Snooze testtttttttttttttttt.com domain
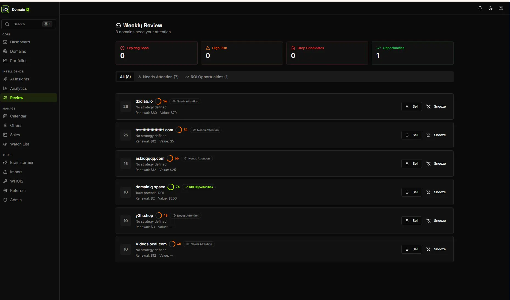This screenshot has width=510, height=300. coord(436,135)
